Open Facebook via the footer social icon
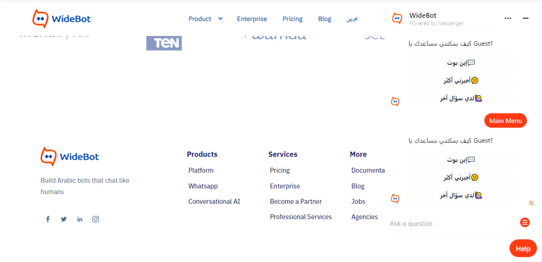Screen dimensions: 542x262 (48, 219)
